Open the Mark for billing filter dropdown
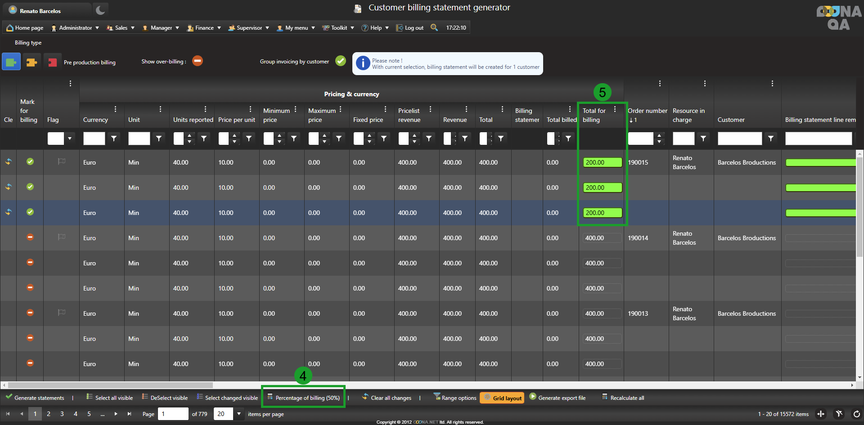The width and height of the screenshot is (864, 425). coord(70,139)
